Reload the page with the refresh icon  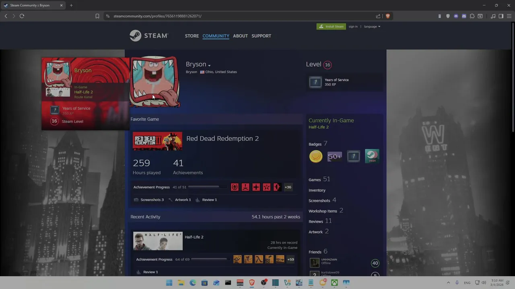click(x=22, y=16)
